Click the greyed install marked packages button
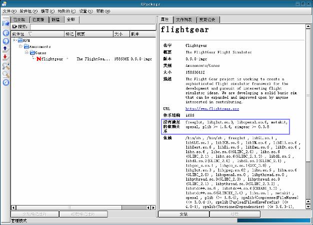The image size is (313, 225). (34, 214)
